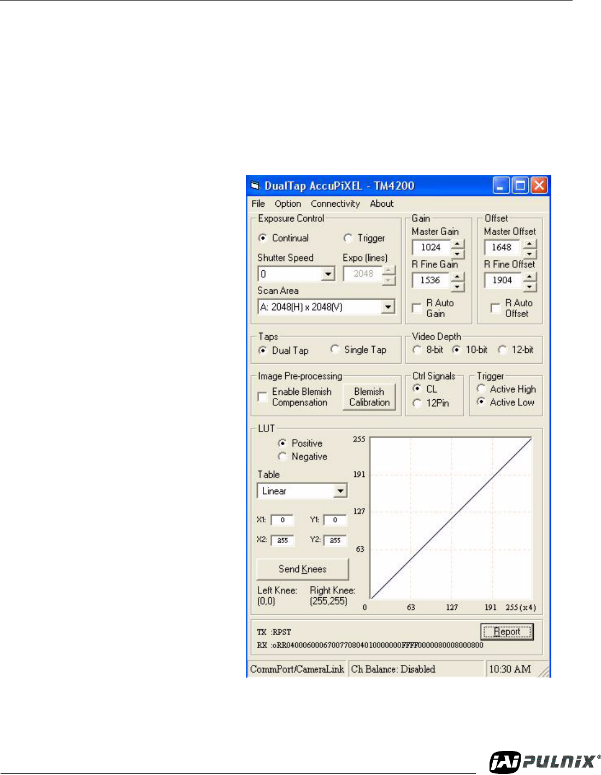
Task: Open the Connectivity menu
Action: (x=335, y=203)
